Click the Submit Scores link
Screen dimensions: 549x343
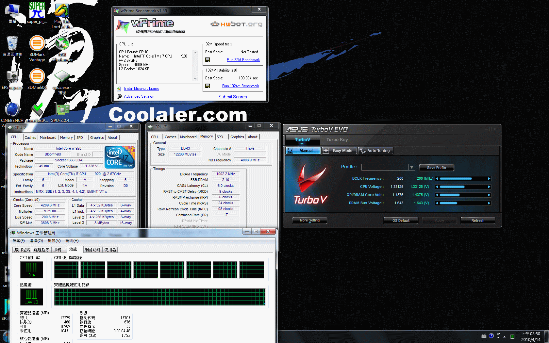tap(233, 97)
